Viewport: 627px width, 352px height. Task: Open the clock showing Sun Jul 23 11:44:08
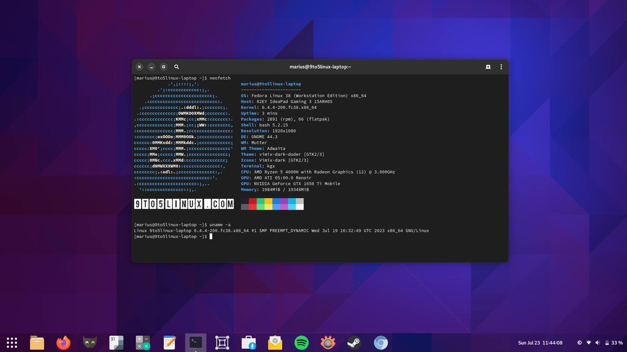(x=540, y=343)
